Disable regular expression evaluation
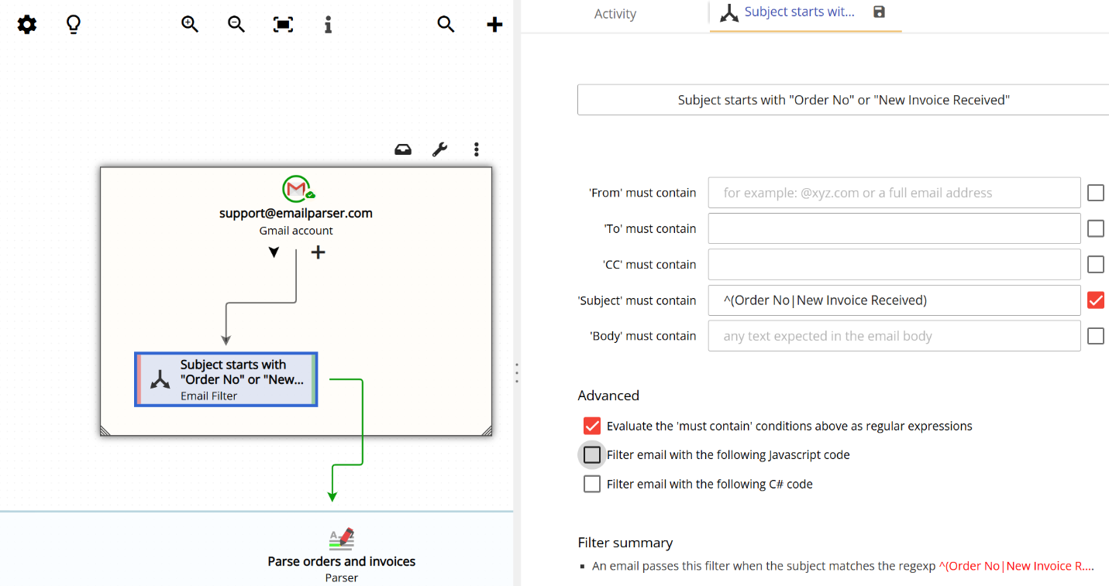 [x=591, y=425]
